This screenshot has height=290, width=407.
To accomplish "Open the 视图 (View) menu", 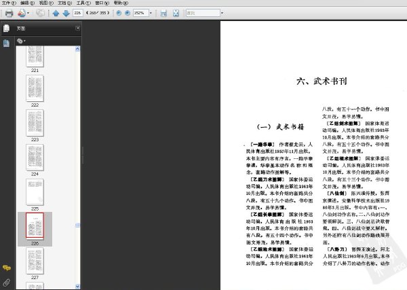I will (46, 3).
